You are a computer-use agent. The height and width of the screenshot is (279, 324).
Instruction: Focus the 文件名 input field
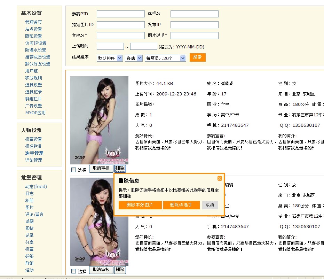coord(121,36)
